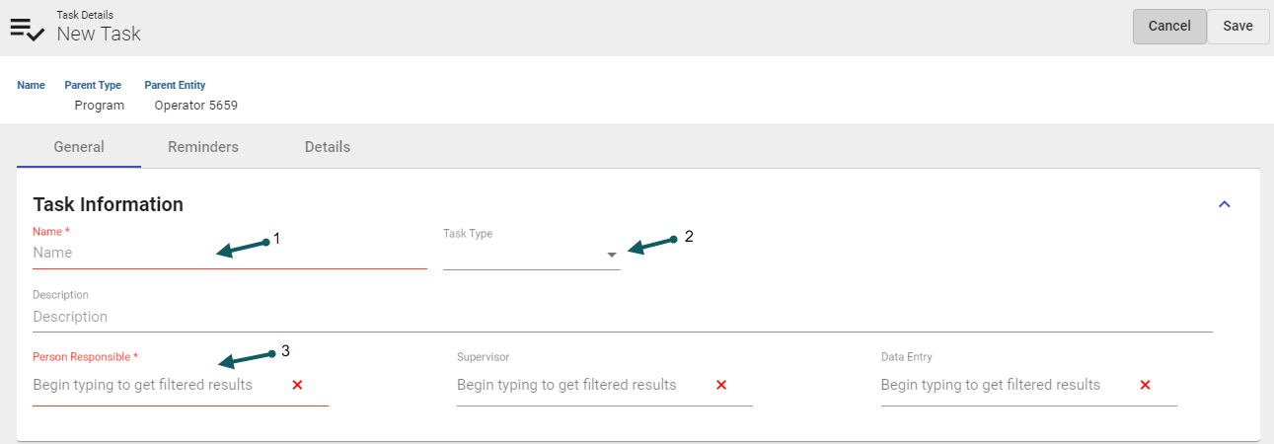Clear the Data Entry field using red X
This screenshot has width=1274, height=444.
point(1145,385)
